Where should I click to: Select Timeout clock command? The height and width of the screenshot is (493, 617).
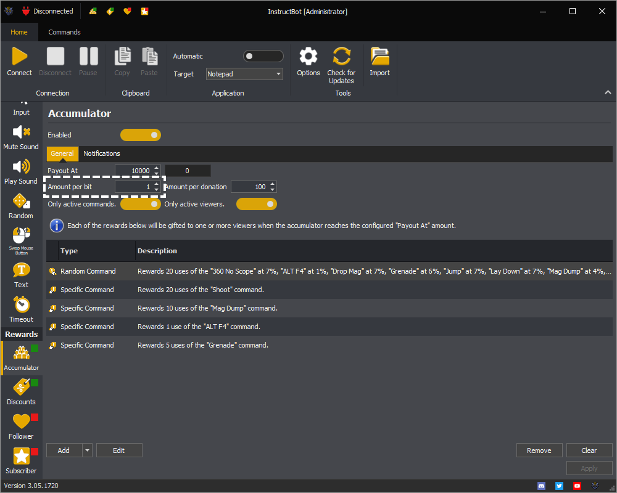tap(21, 310)
